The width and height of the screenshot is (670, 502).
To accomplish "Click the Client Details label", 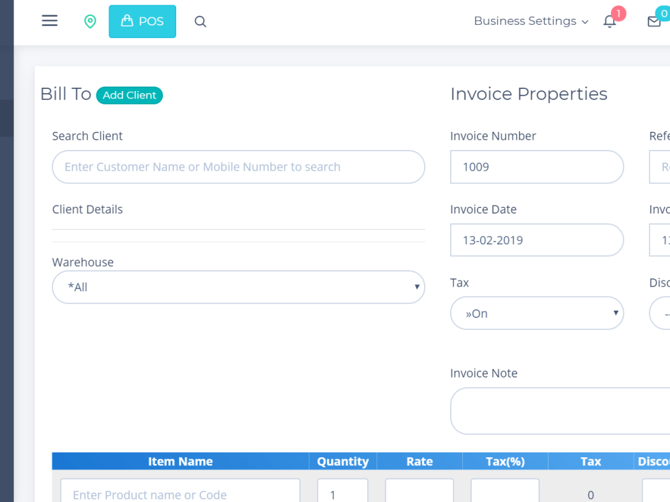I will coord(87,210).
